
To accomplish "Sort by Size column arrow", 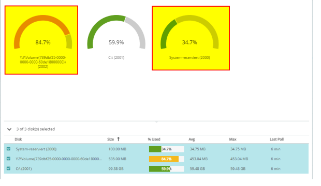I will [x=119, y=139].
